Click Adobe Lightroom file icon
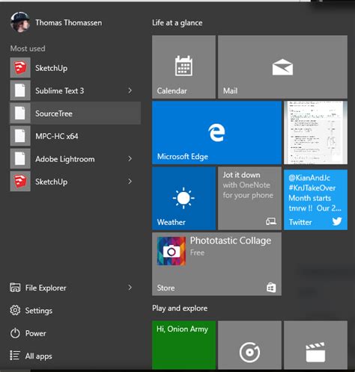Image resolution: width=355 pixels, height=372 pixels. (x=20, y=158)
